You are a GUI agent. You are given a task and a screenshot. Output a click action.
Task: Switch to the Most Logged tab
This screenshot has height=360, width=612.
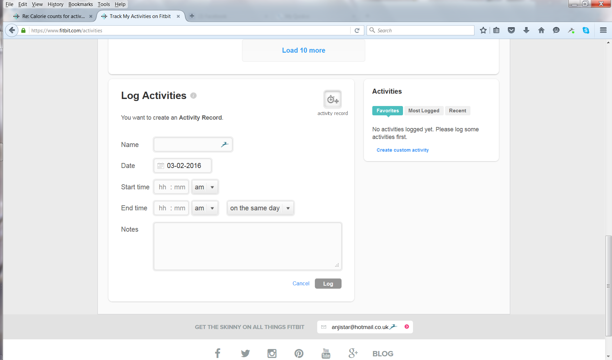424,111
